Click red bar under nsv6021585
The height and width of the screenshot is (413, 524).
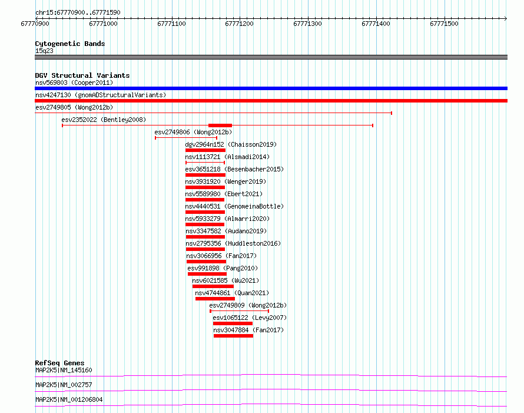click(213, 286)
